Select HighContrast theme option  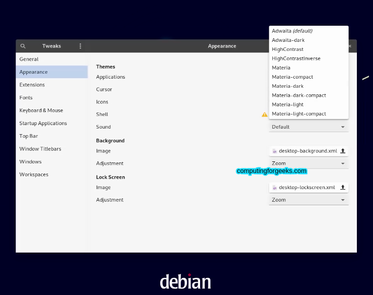(x=309, y=49)
